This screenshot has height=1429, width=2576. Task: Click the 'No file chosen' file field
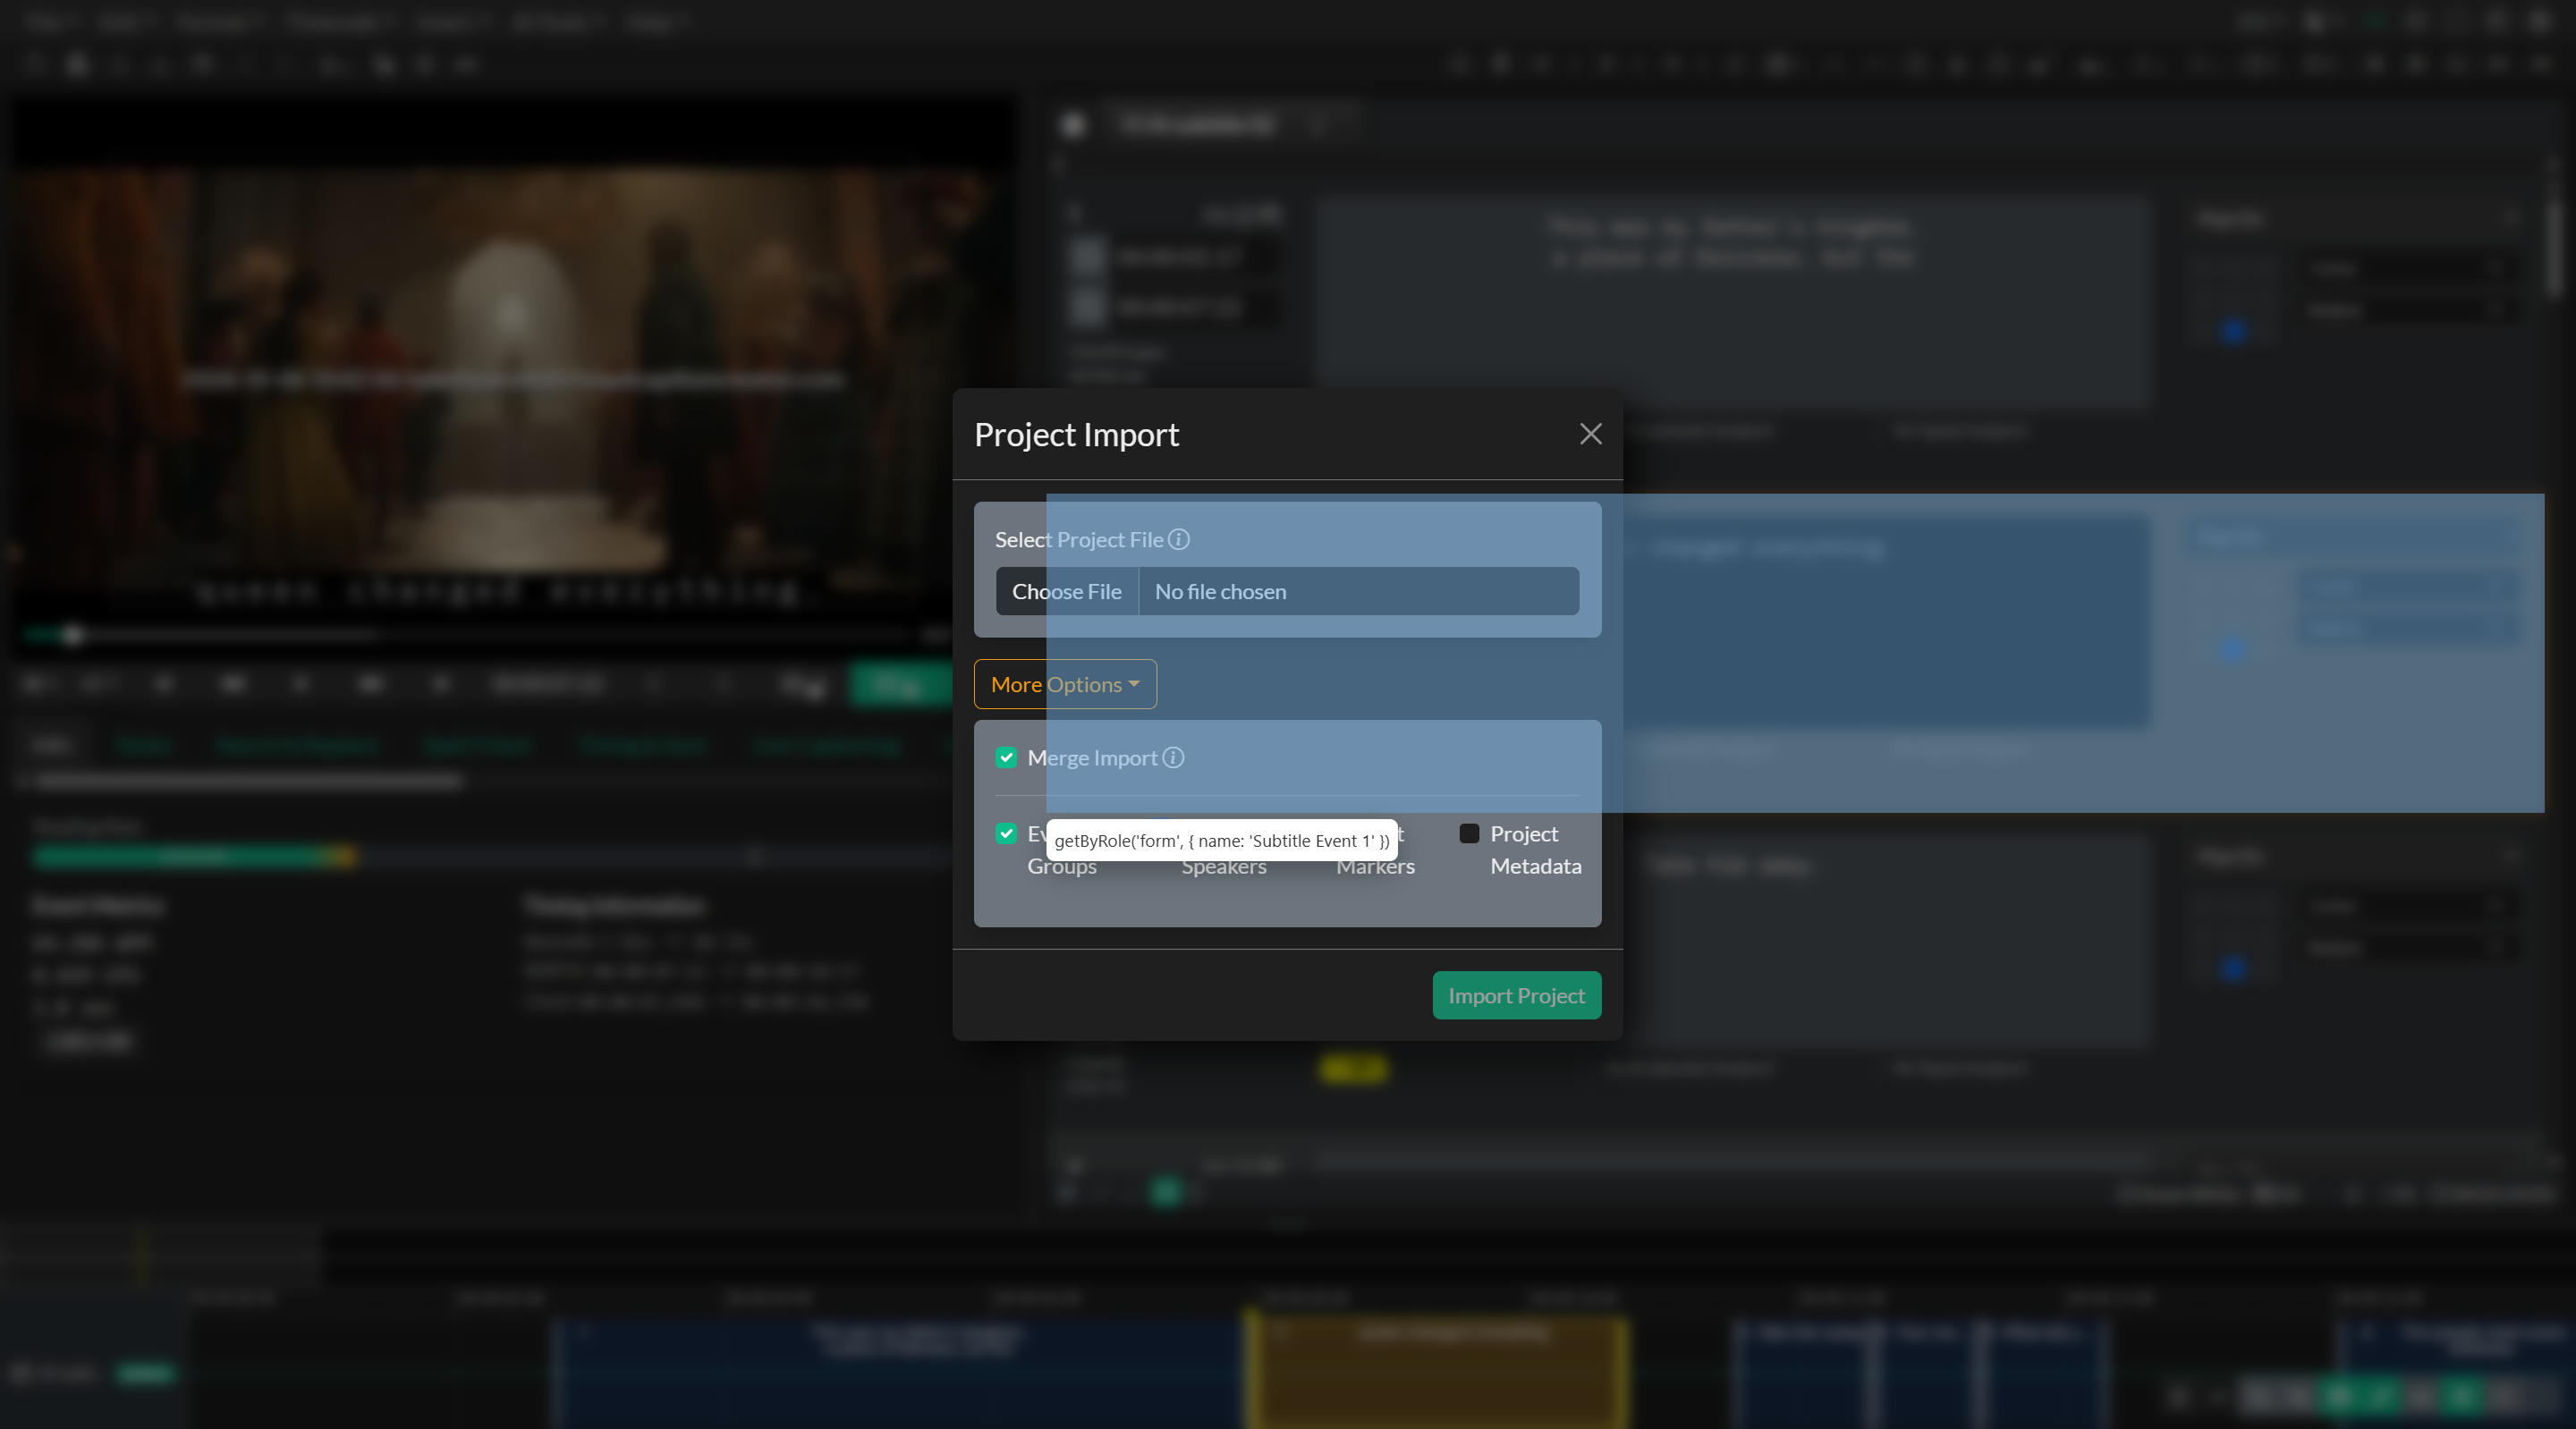(1287, 591)
